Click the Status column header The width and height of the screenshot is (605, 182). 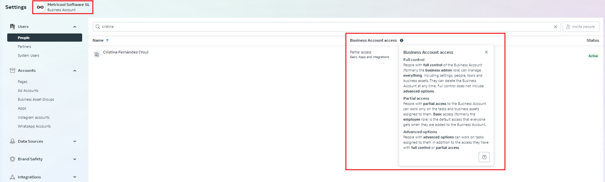tap(592, 40)
